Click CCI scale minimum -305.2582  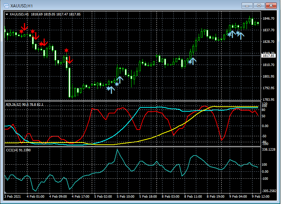pos(269,191)
